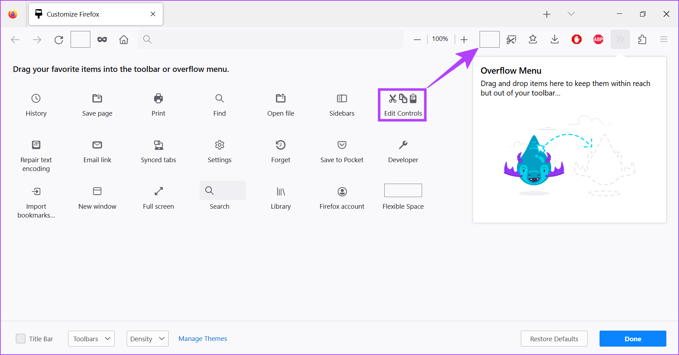Viewport: 679px width, 355px height.
Task: Open a new tab with plus button
Action: [x=547, y=14]
